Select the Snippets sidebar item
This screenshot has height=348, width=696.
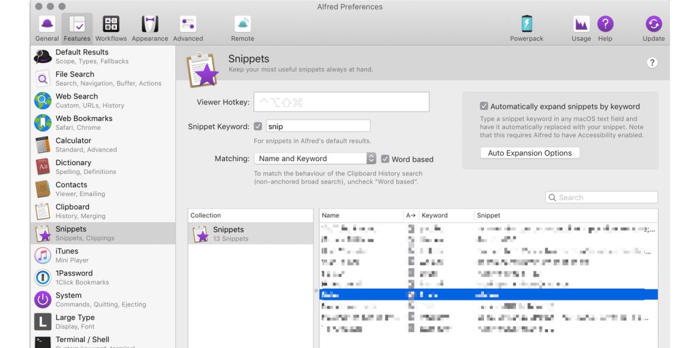pyautogui.click(x=103, y=234)
